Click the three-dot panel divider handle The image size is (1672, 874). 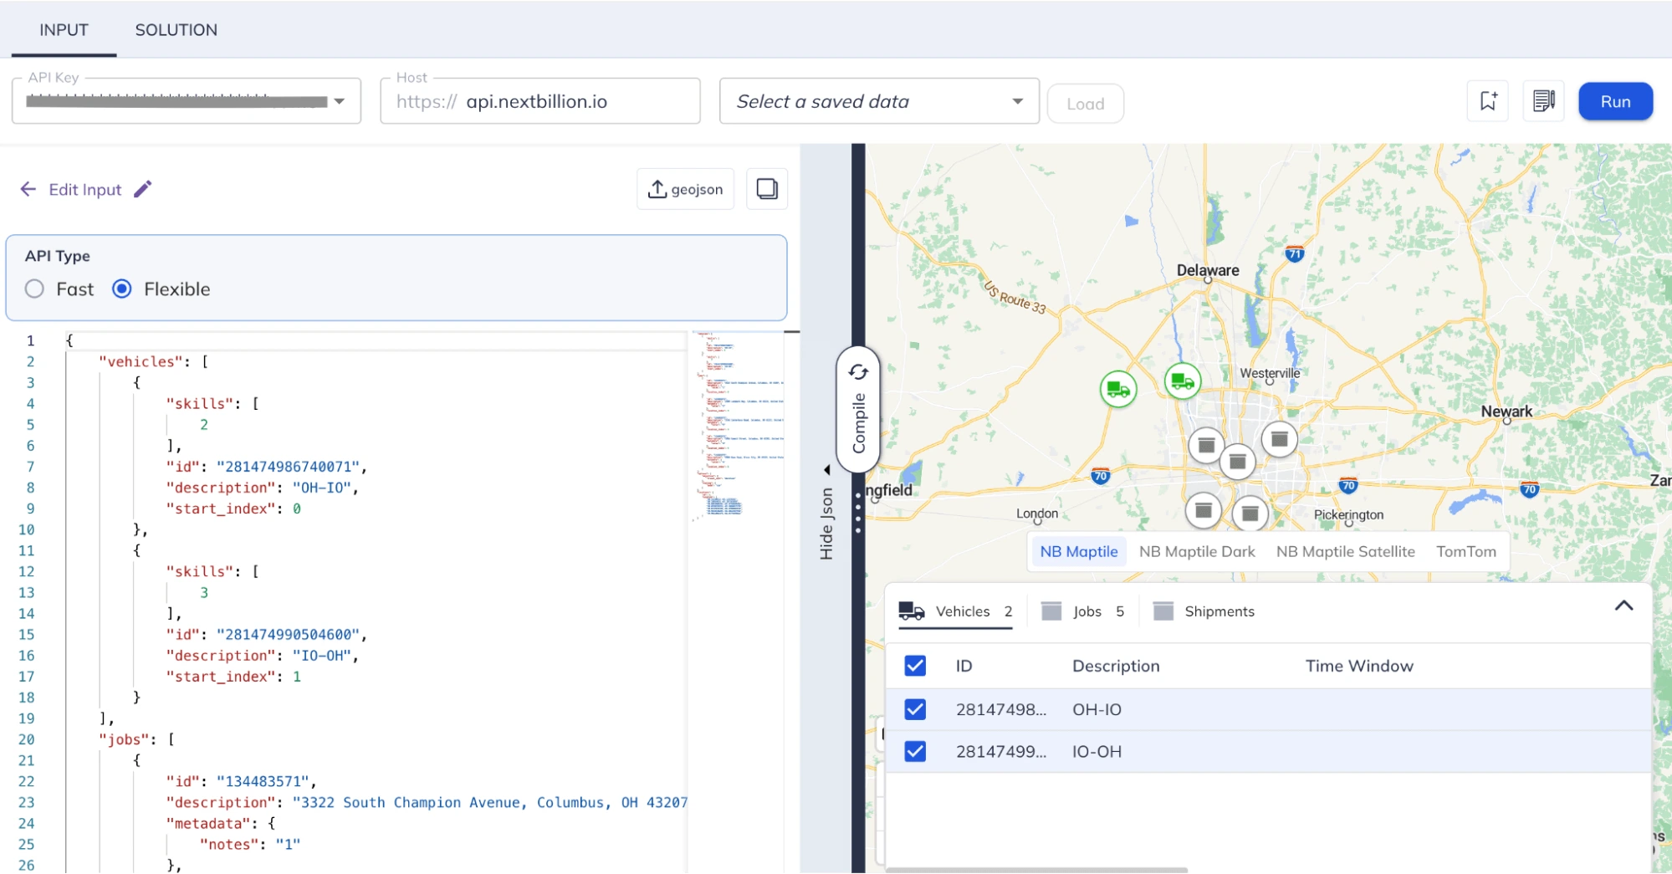point(858,513)
